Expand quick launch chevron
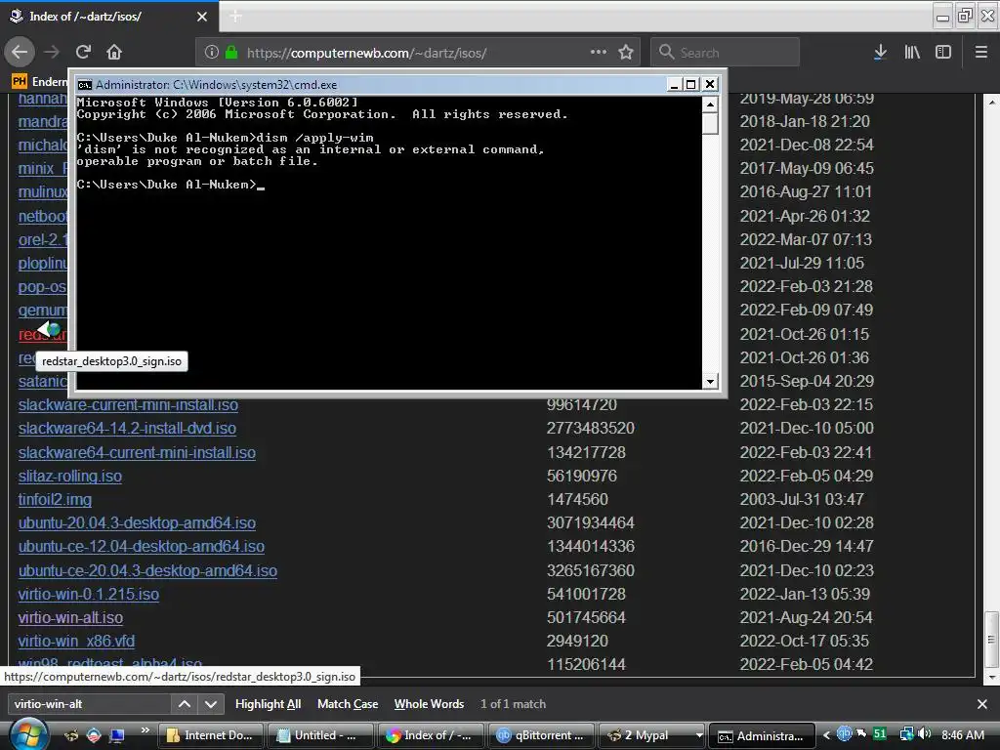 coord(146,730)
